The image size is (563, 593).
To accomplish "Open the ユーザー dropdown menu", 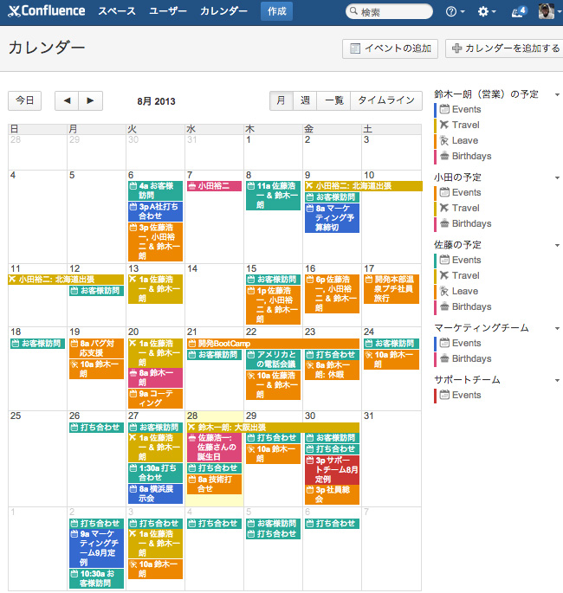I will (x=168, y=11).
